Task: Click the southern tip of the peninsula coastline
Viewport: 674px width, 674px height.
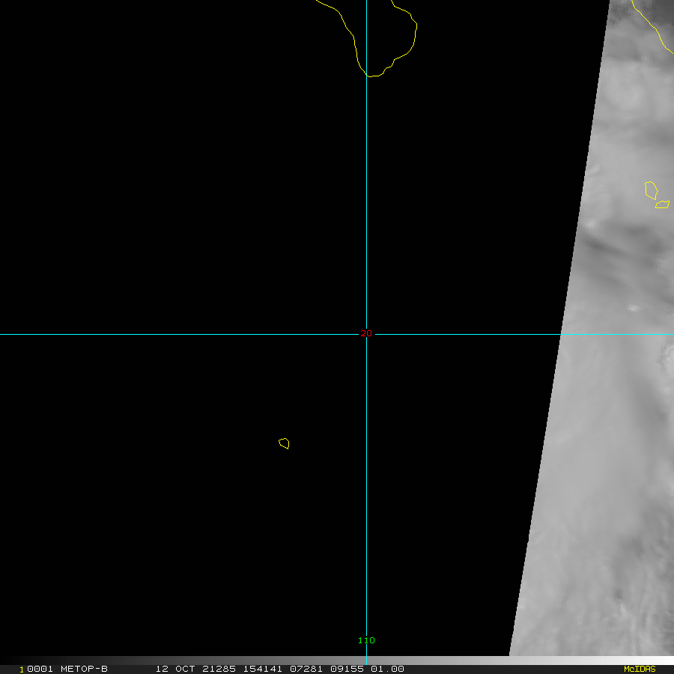Action: point(371,75)
